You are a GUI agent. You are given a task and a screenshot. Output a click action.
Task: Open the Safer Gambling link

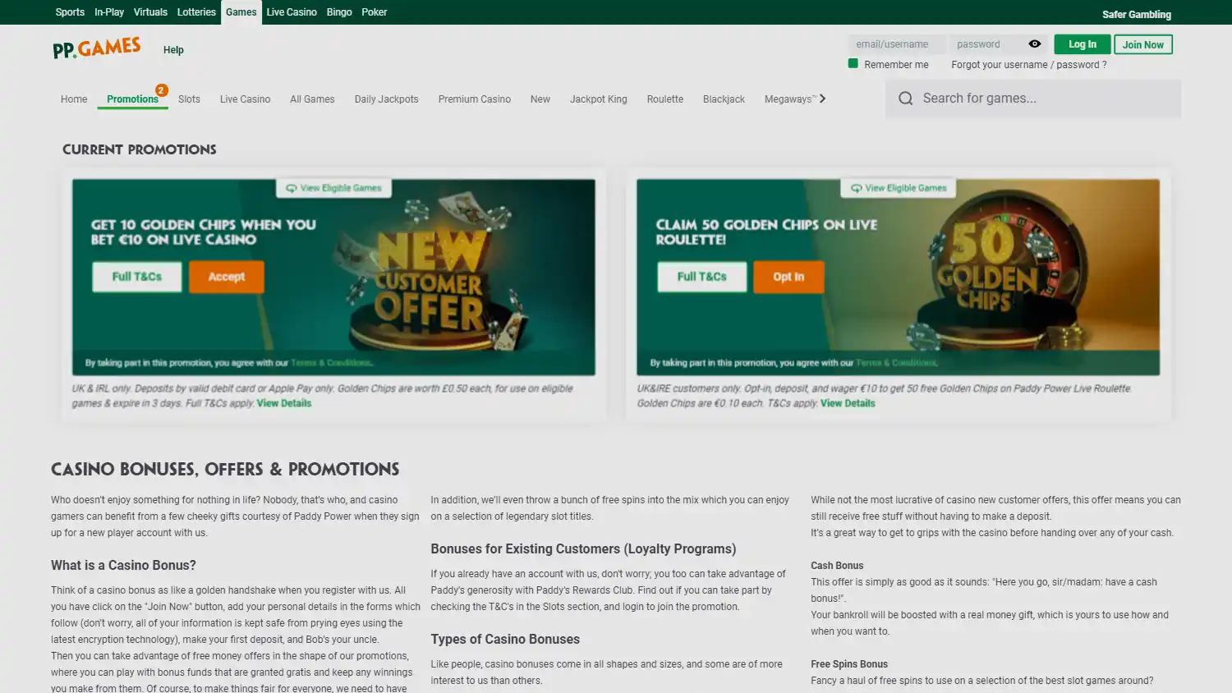1137,15
